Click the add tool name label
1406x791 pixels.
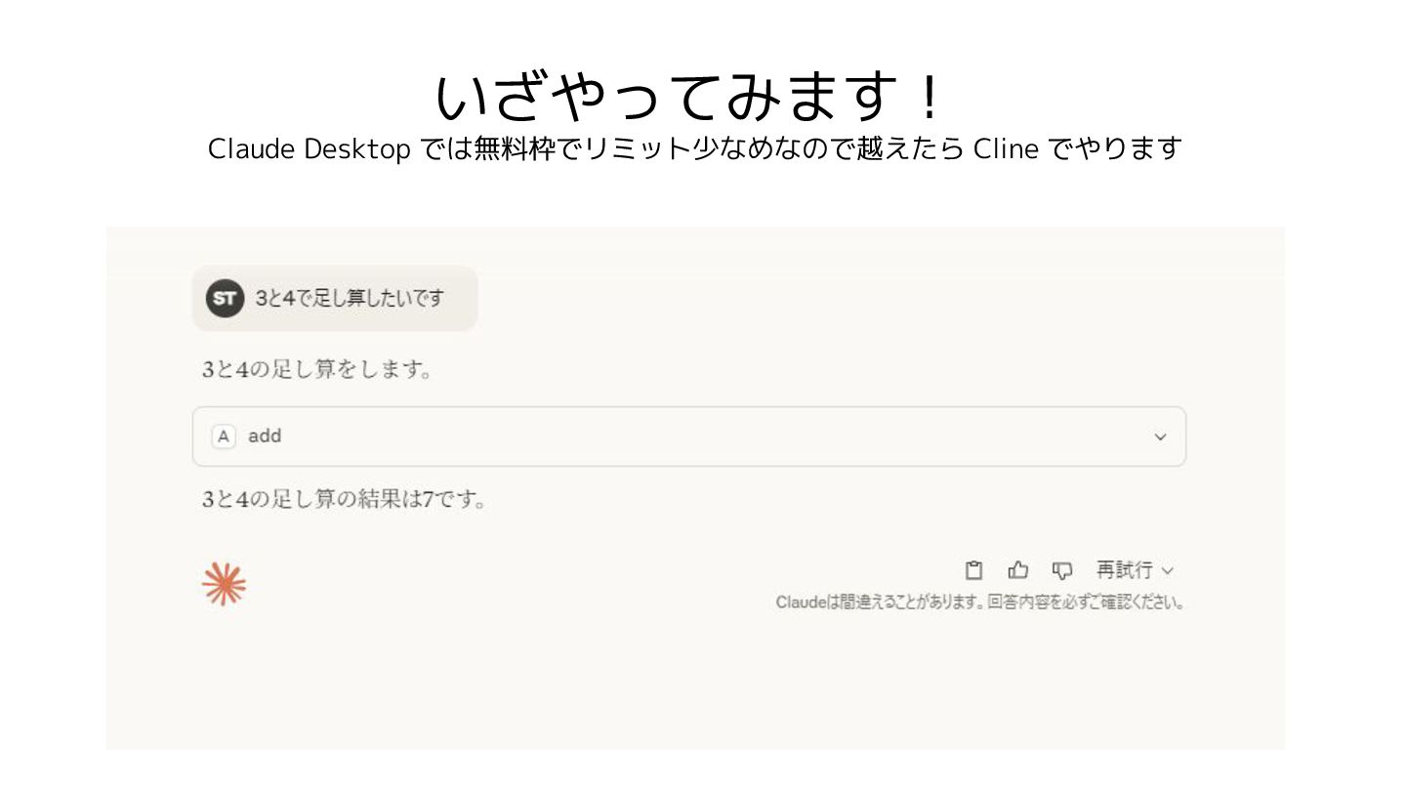[265, 437]
